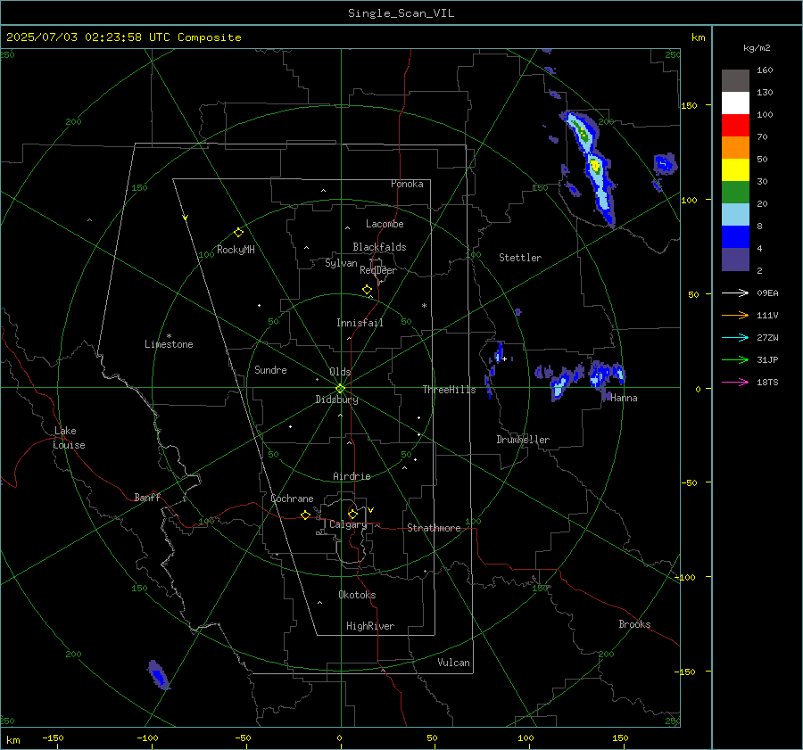The height and width of the screenshot is (750, 803).
Task: Click the Airdrie town label
Action: tap(352, 476)
